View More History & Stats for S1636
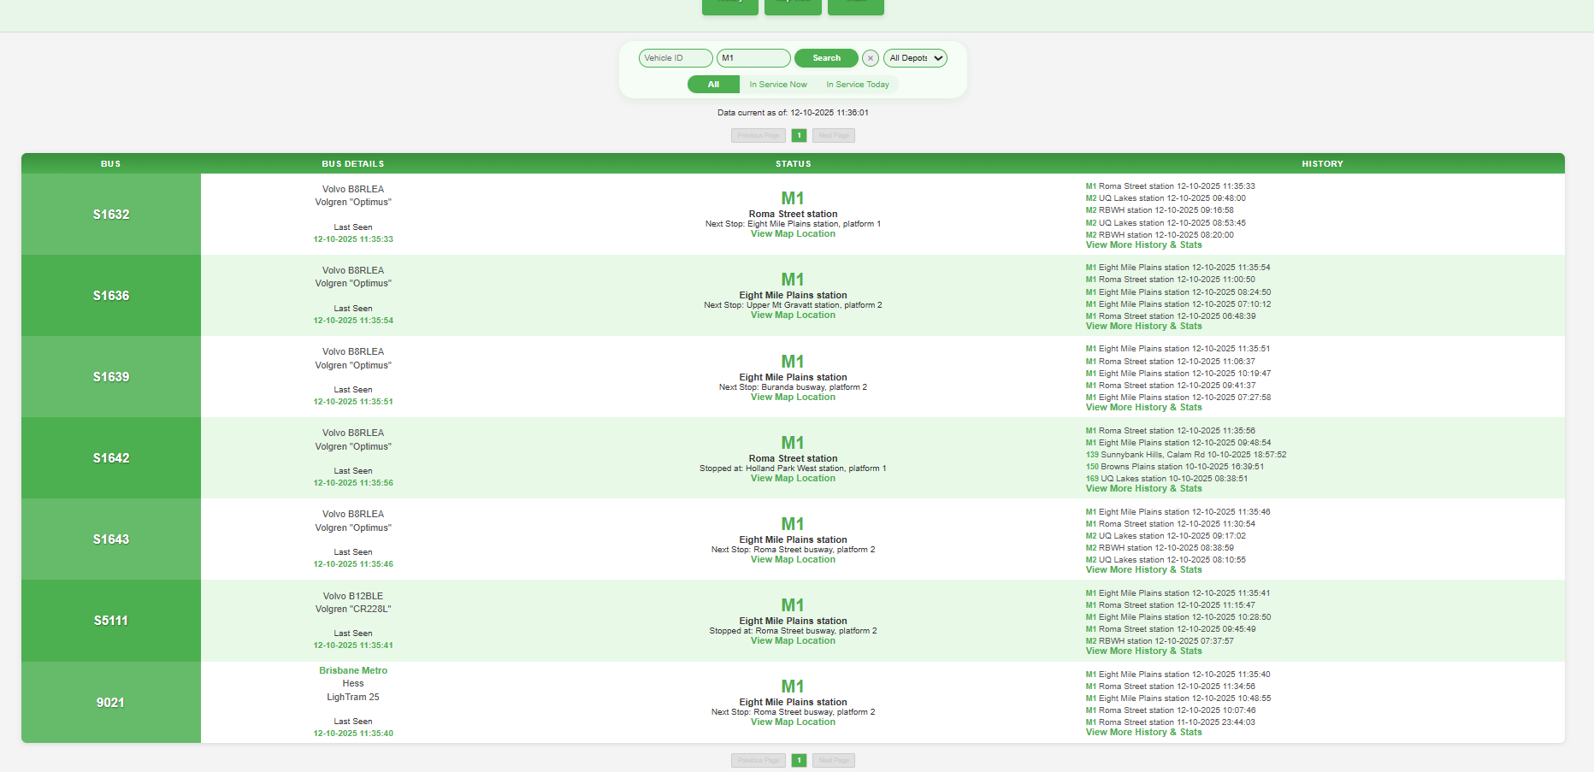 1143,327
